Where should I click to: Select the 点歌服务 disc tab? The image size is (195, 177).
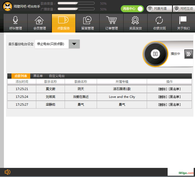click(x=64, y=23)
